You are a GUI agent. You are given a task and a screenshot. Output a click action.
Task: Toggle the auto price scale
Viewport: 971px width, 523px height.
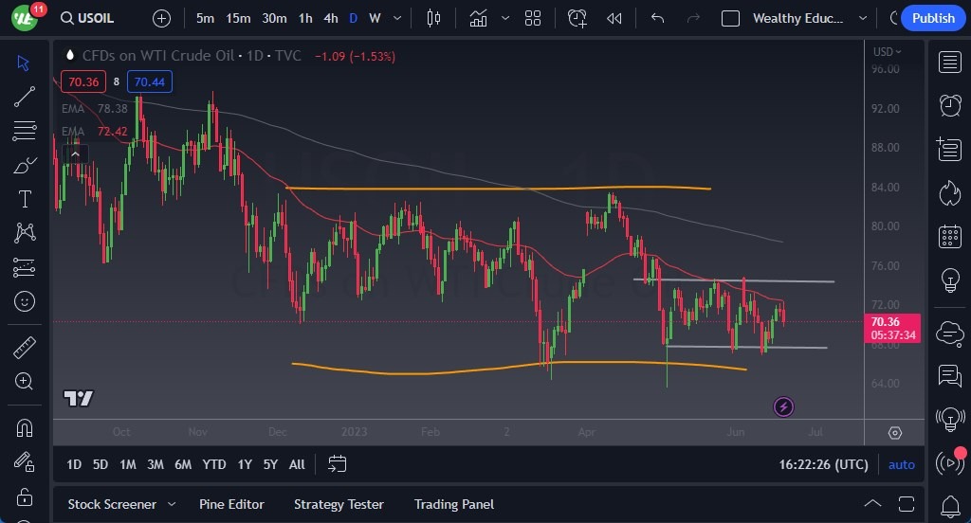click(901, 464)
